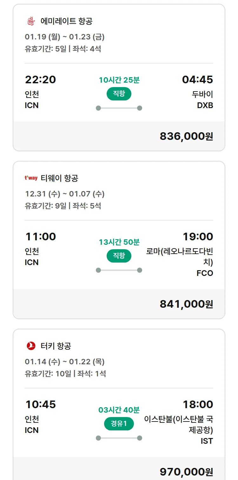
Task: Click the 01.14 (수) ~ 01.22 (목) dates
Action: (x=65, y=362)
